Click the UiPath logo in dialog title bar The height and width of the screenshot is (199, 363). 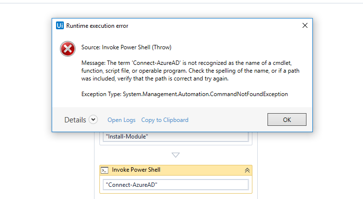click(x=60, y=25)
